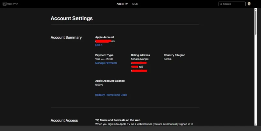Click the Visa •••• 2000 text

104,59
